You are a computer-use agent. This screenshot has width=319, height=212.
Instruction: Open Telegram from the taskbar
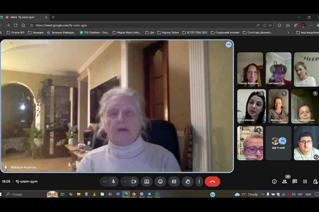[x=149, y=194]
